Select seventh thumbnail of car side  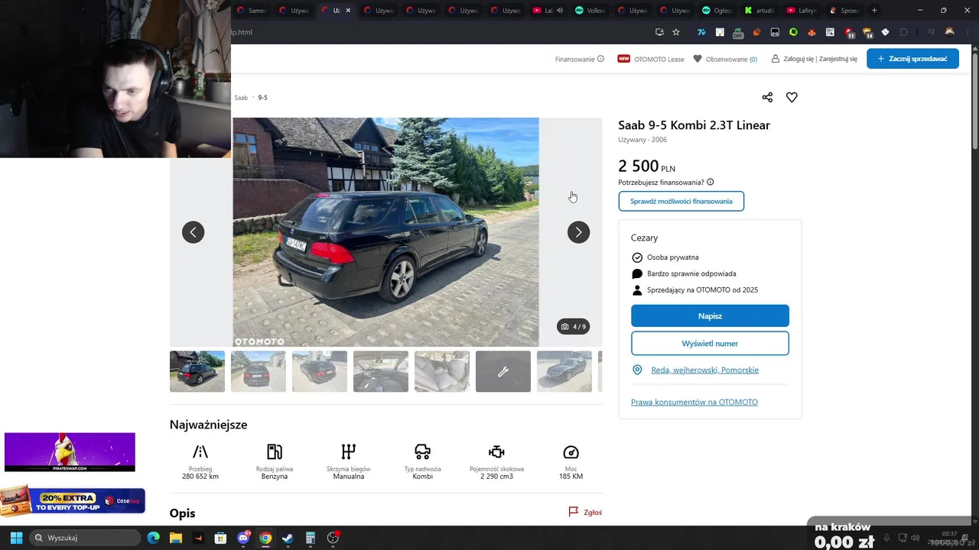[564, 371]
